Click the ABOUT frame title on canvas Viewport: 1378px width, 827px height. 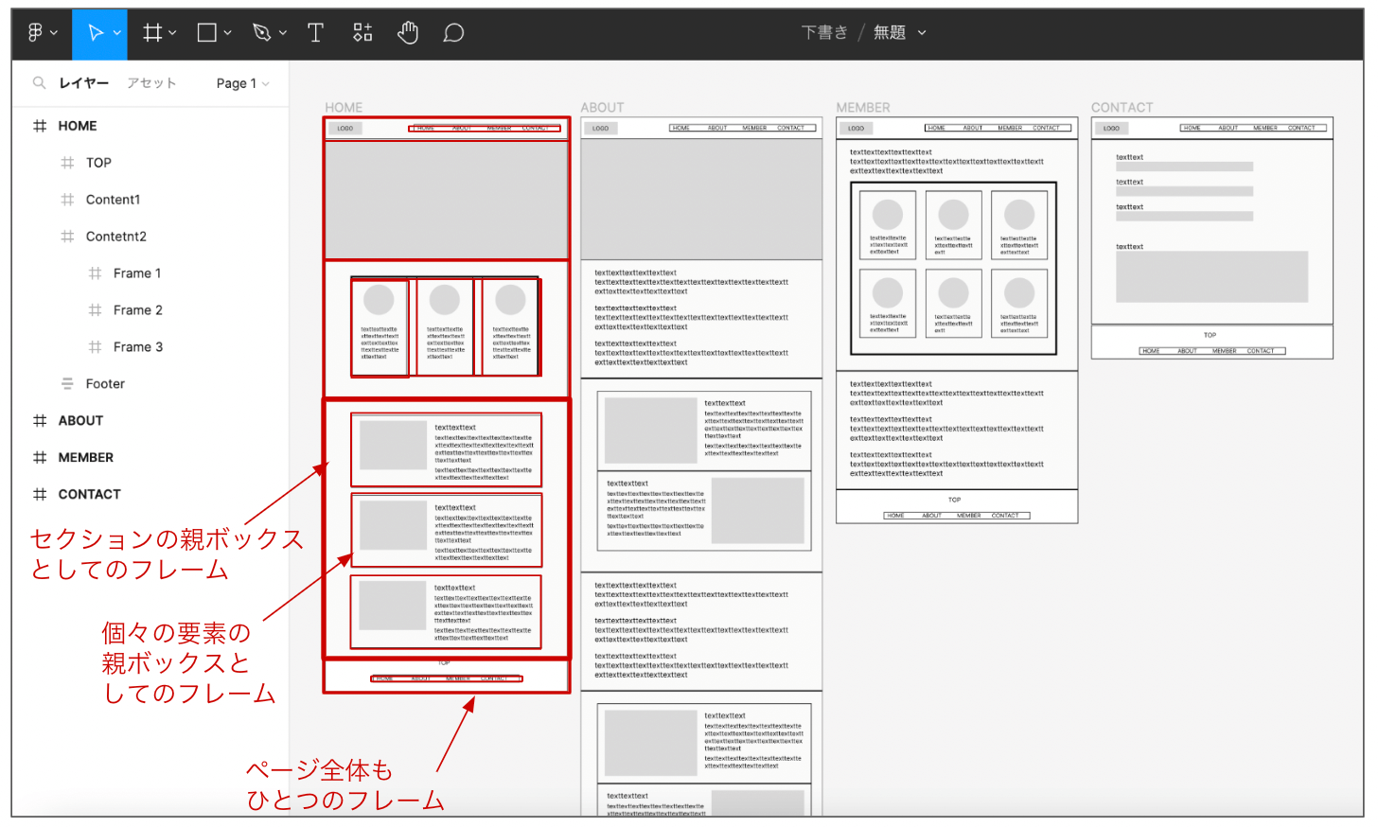(x=602, y=108)
